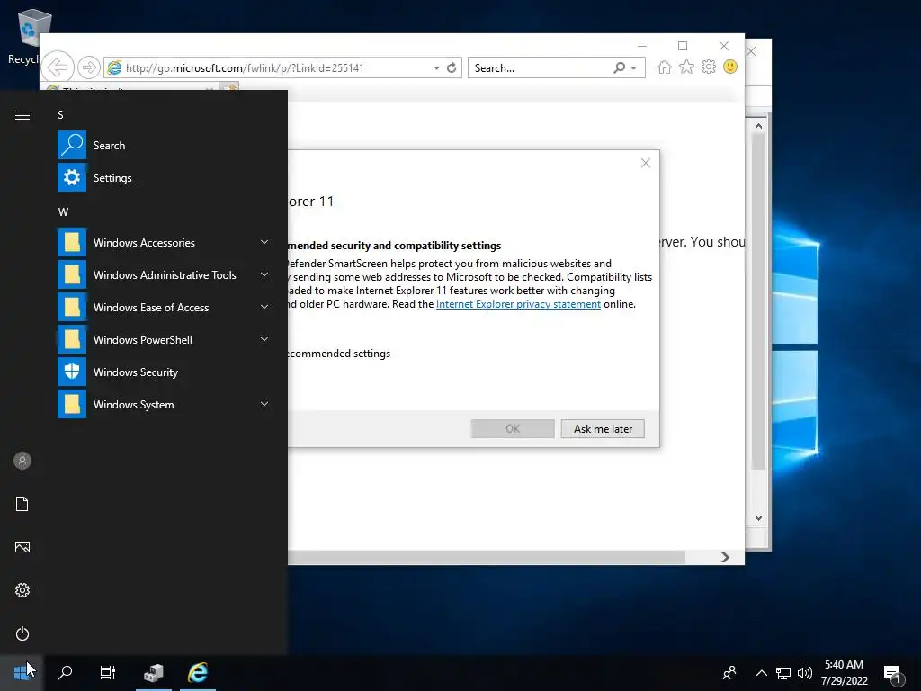This screenshot has width=921, height=691.
Task: Open Windows PowerShell folder
Action: (164, 339)
